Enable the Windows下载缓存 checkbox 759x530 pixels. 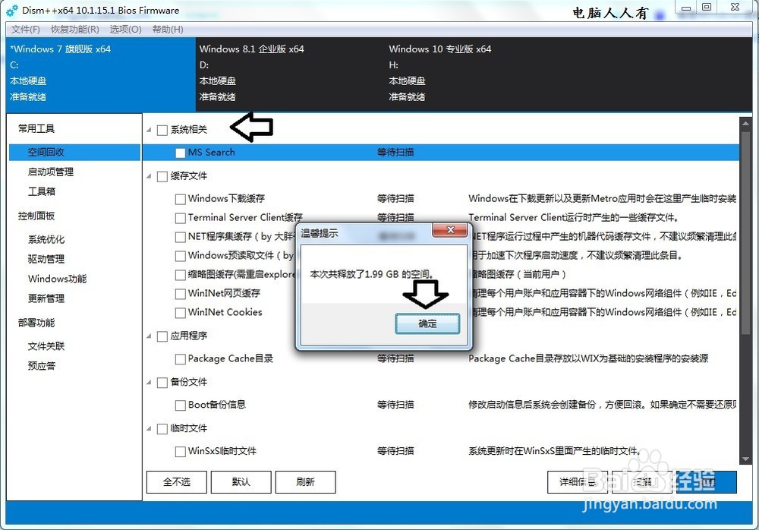180,198
